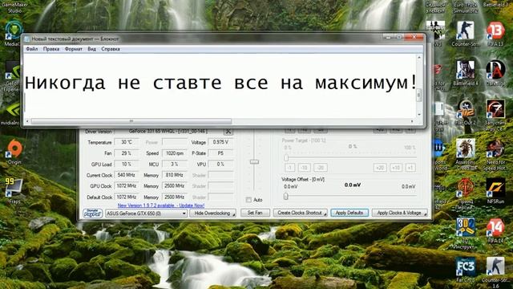Click the PayPal Donate icon in NVIDIA Inspector
Viewport: 513px width, 289px height.
(93, 213)
